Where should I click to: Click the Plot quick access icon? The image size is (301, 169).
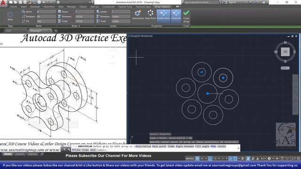(x=39, y=2)
